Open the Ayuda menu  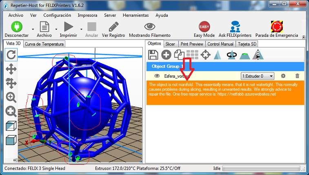162,15
